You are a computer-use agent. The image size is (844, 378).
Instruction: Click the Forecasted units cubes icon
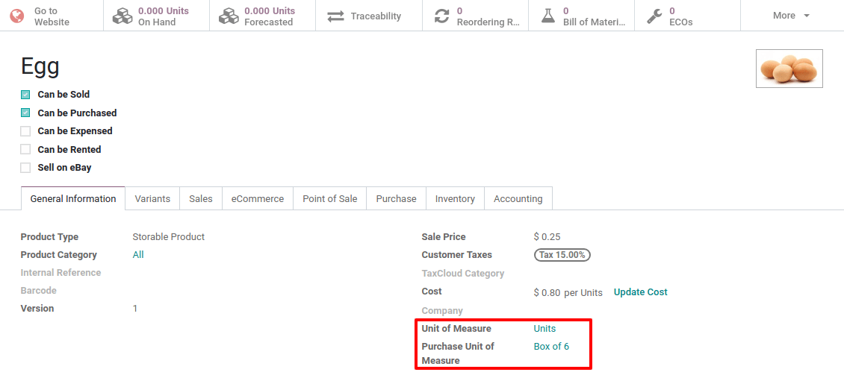(229, 16)
